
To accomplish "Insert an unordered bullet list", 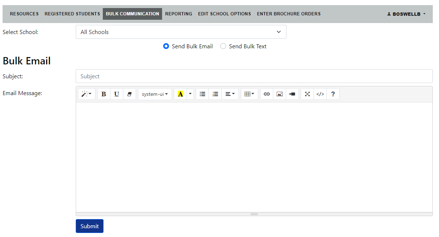I will pyautogui.click(x=202, y=94).
